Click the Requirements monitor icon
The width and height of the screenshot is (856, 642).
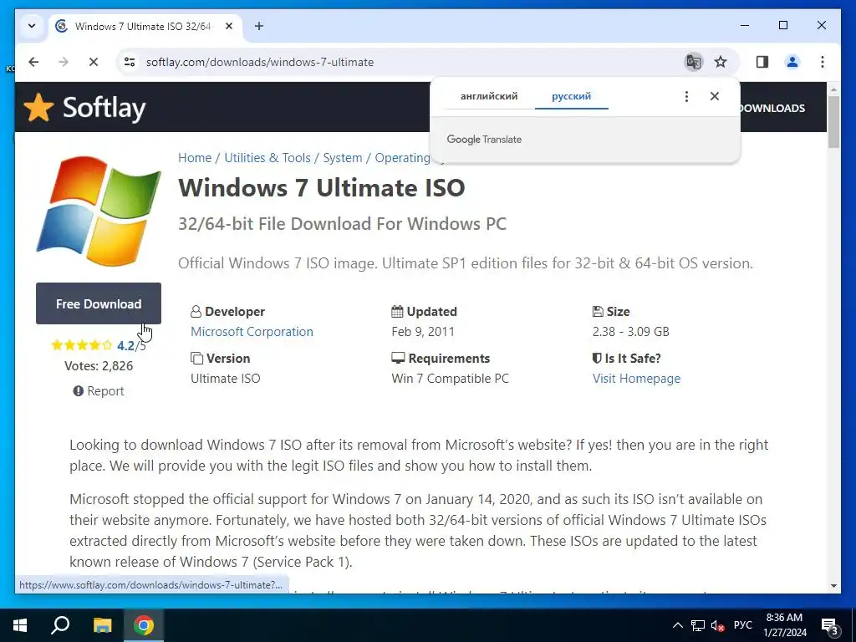[398, 358]
